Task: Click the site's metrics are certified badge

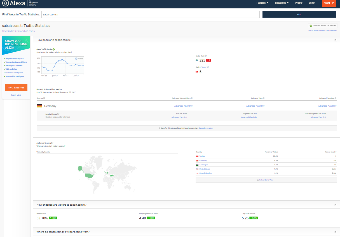Action: 322,26
